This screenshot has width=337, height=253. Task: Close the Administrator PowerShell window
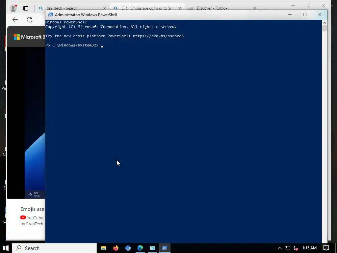320,14
